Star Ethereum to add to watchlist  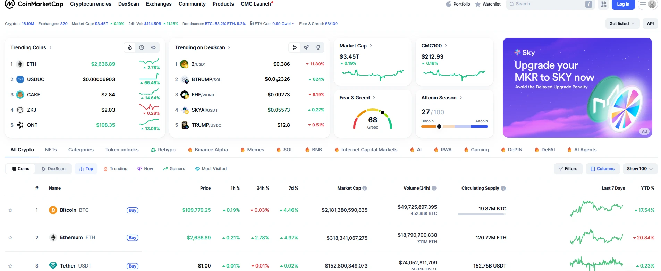point(10,238)
